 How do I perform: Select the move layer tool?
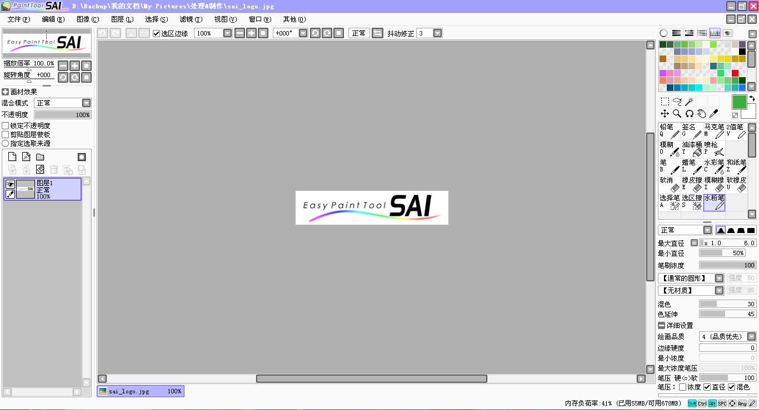coord(665,114)
